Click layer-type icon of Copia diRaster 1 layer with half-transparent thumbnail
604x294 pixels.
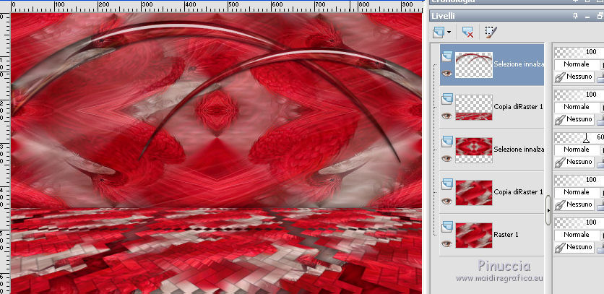446,100
